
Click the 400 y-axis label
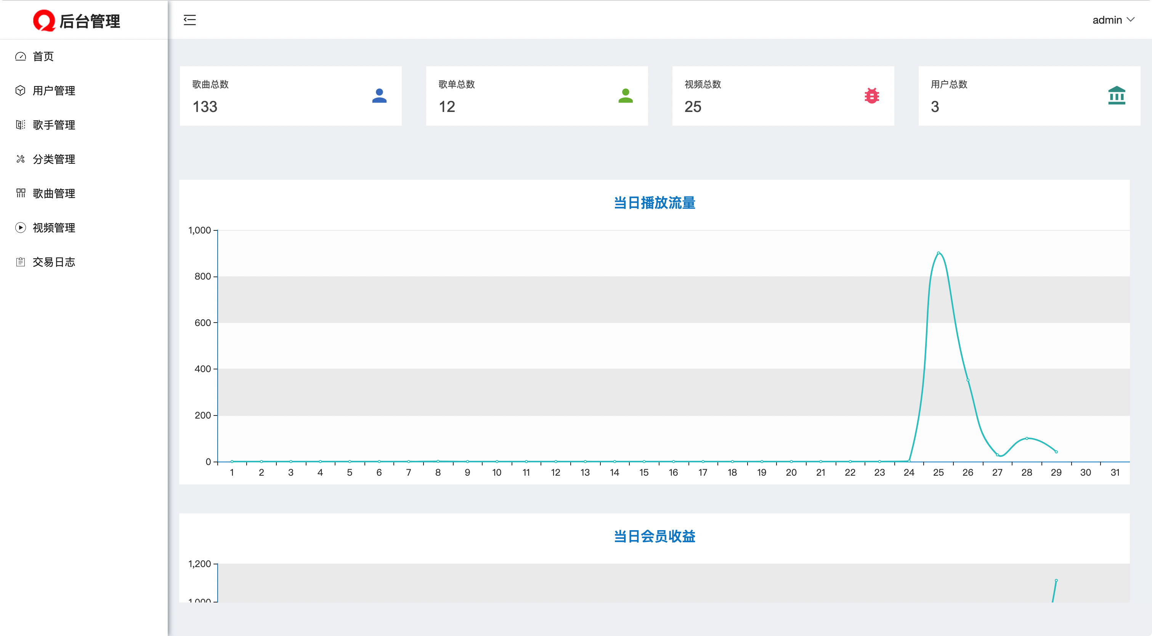tap(202, 369)
